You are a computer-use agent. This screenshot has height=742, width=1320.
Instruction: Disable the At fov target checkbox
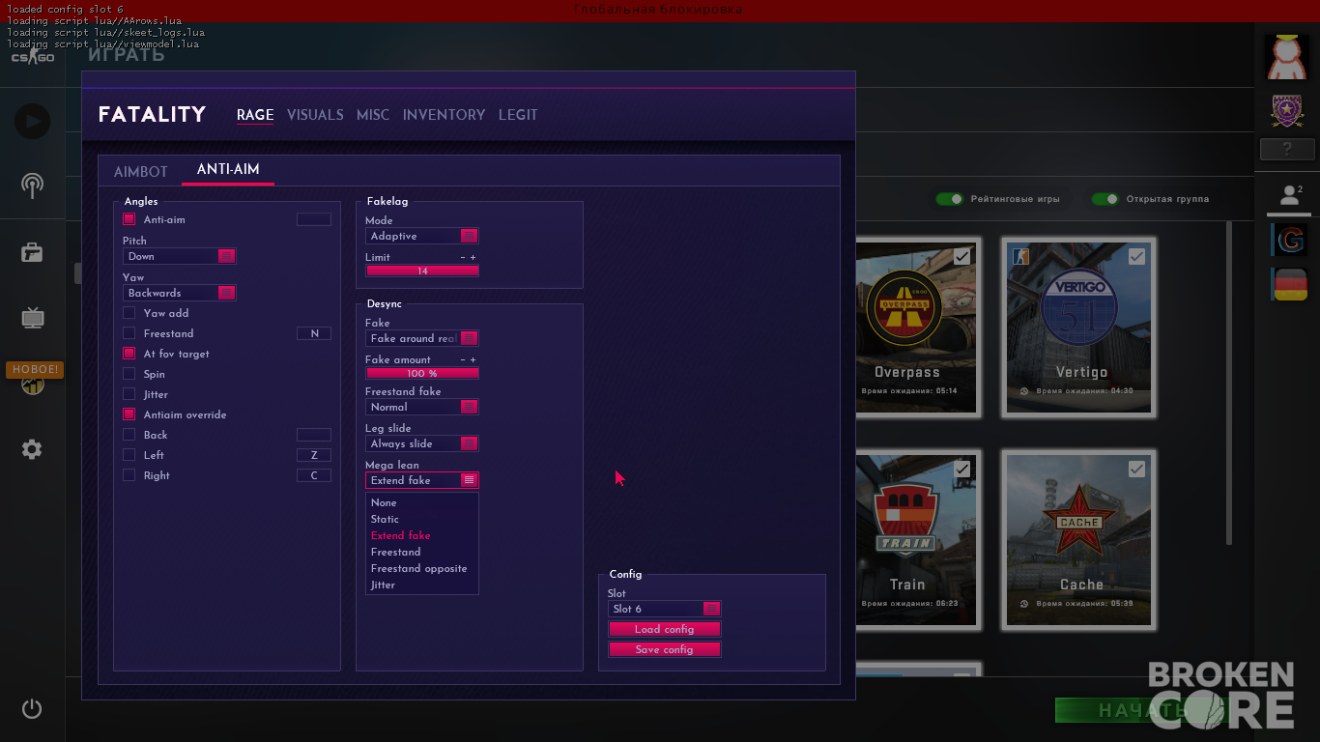129,354
